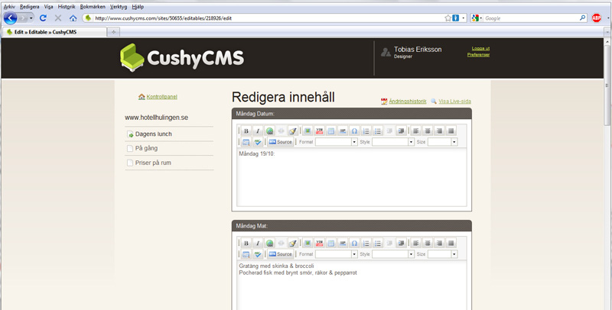Toggle Bold in the Måndag Mat editor
This screenshot has width=612, height=310.
(x=246, y=243)
